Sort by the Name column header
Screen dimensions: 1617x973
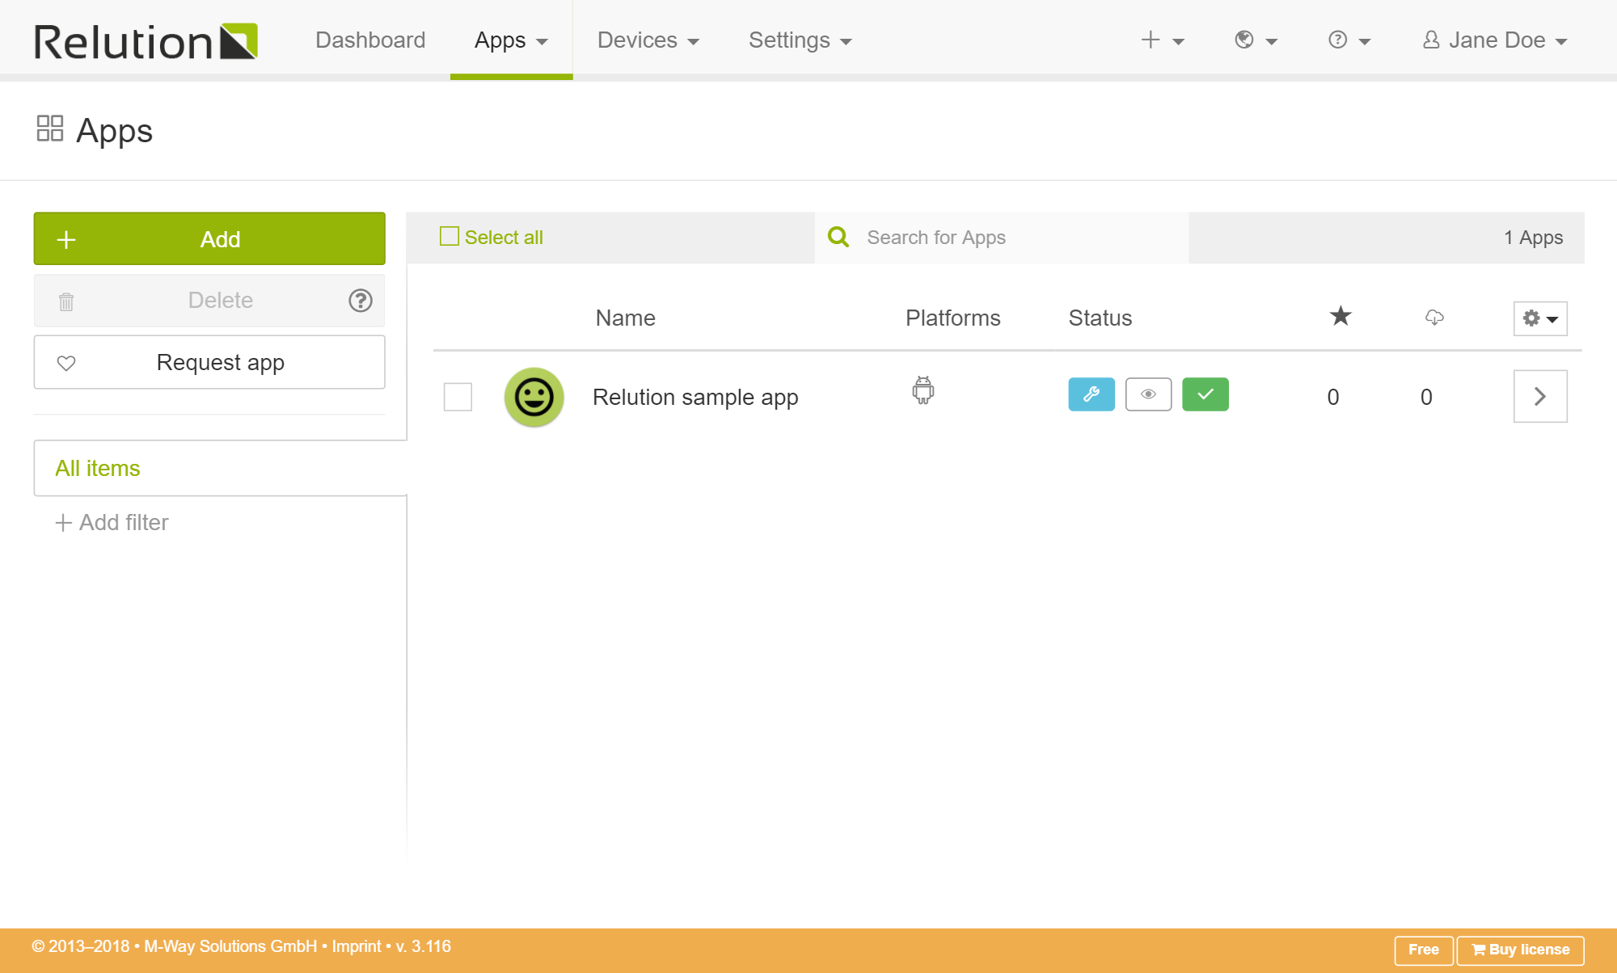[x=625, y=318]
